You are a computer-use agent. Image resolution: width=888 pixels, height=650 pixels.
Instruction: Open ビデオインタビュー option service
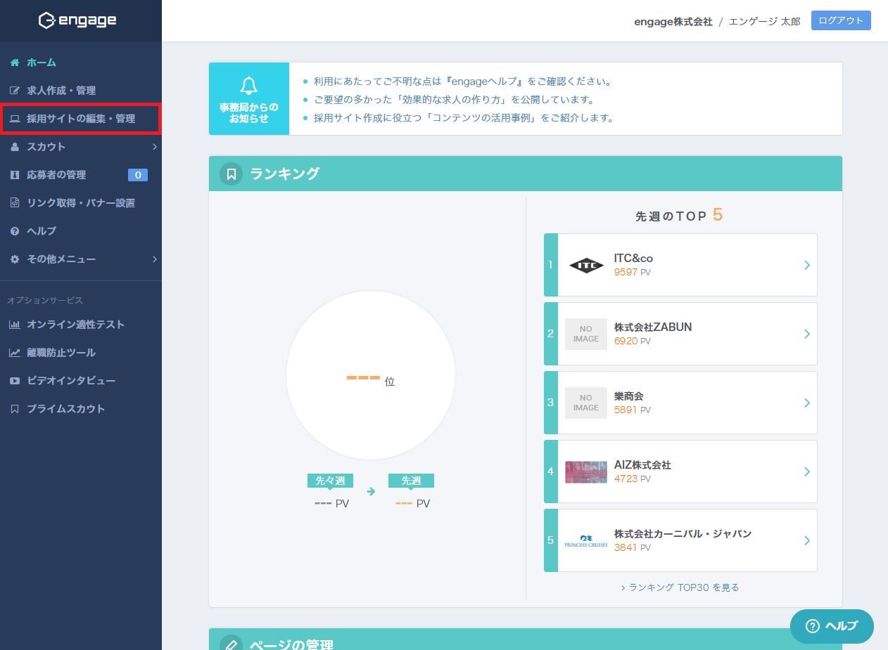[x=81, y=381]
